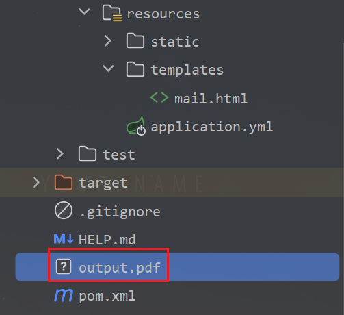The height and width of the screenshot is (315, 344).
Task: Click the orange target folder icon
Action: (64, 182)
